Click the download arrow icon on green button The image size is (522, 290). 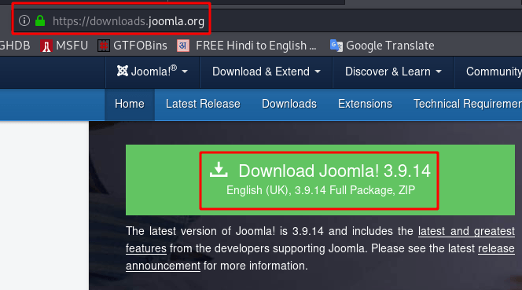[219, 170]
